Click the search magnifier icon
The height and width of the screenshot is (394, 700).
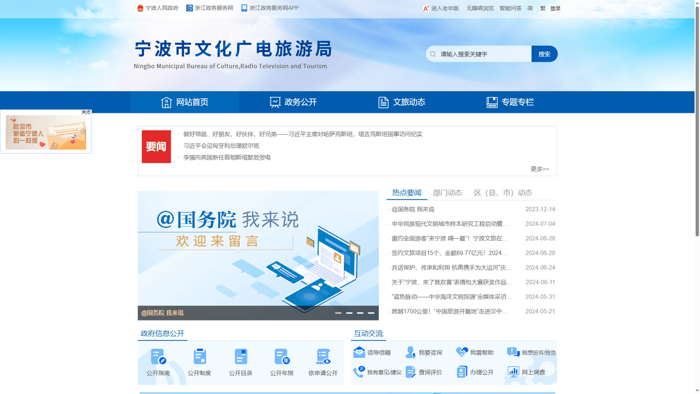(x=433, y=54)
